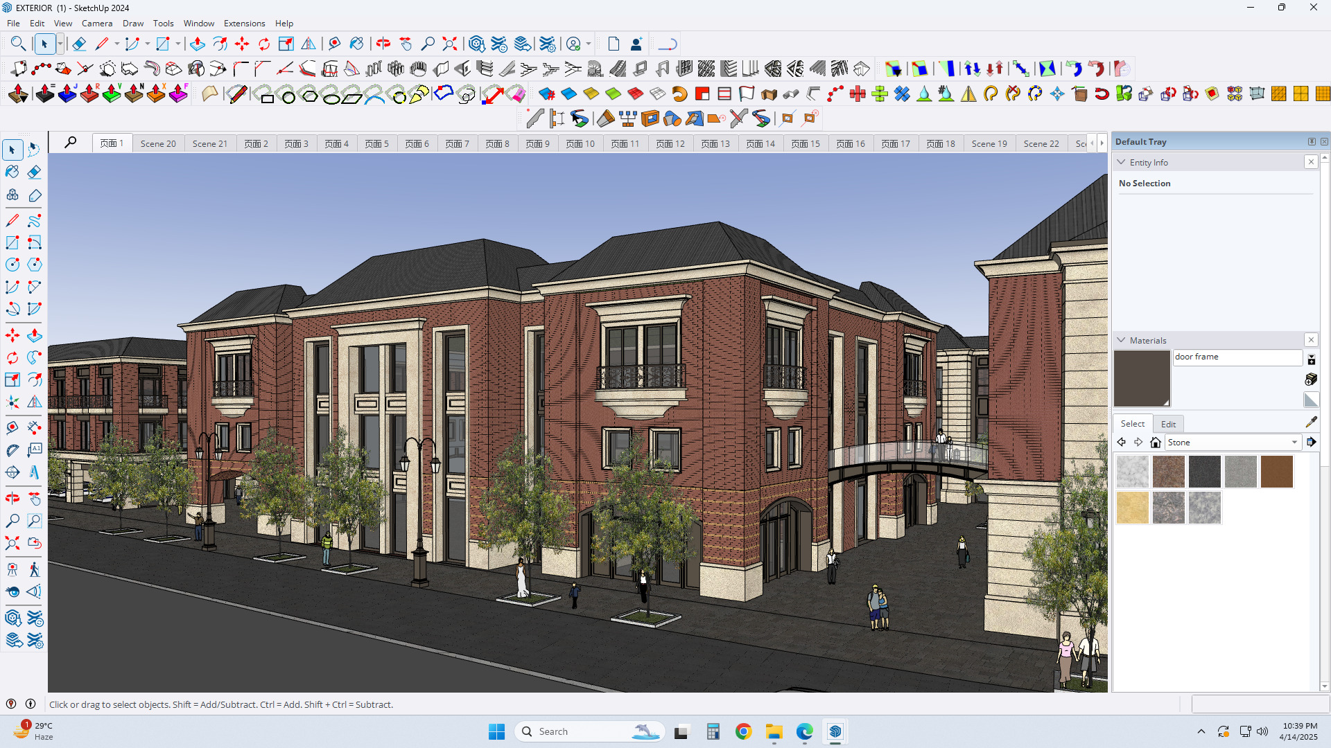Click Set Material to Default icon
Image resolution: width=1331 pixels, height=748 pixels.
1311,400
